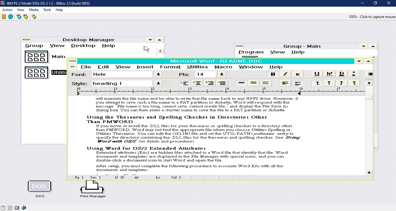Open the Utilities menu in Word
This screenshot has height=211, width=396.
tap(197, 67)
